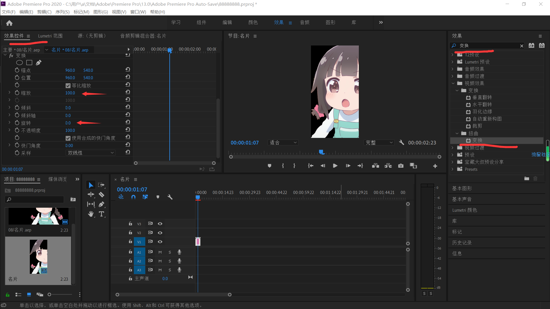Play the program monitor
Viewport: 550px width, 309px height.
pos(335,166)
